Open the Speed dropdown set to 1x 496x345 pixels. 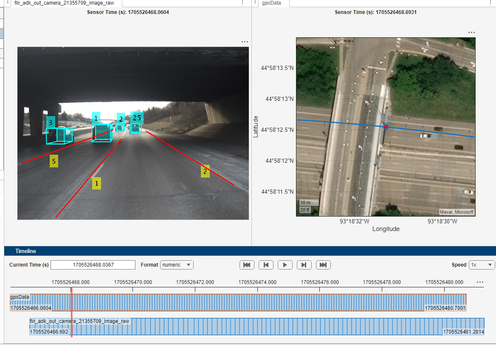[x=482, y=264]
